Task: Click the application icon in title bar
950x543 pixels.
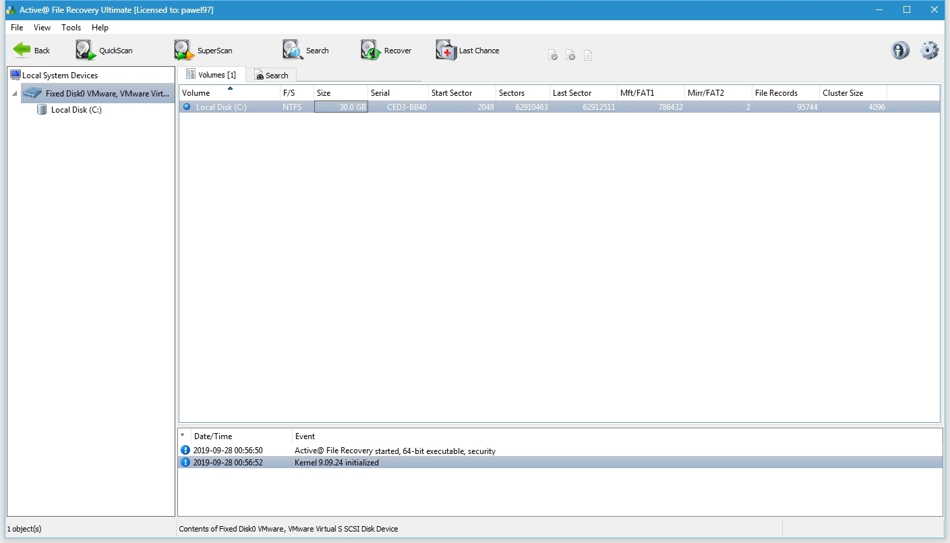Action: (x=10, y=10)
